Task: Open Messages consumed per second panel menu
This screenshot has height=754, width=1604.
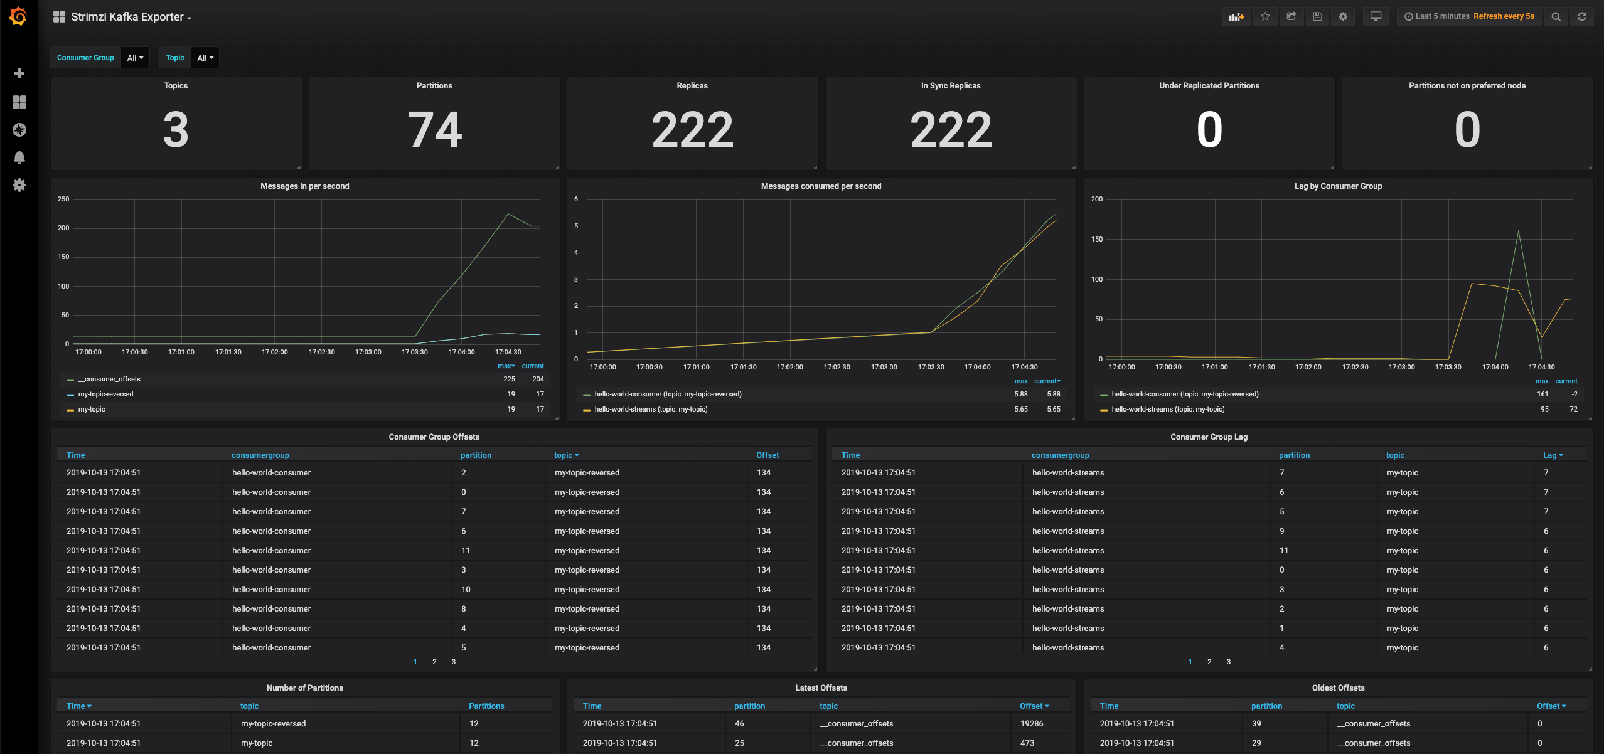Action: tap(821, 186)
